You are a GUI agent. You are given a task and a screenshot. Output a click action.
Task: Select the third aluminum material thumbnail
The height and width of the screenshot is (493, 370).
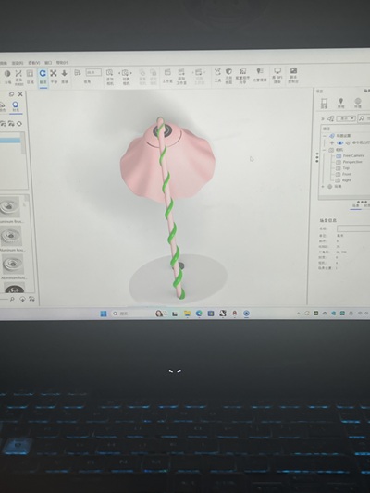point(13,265)
